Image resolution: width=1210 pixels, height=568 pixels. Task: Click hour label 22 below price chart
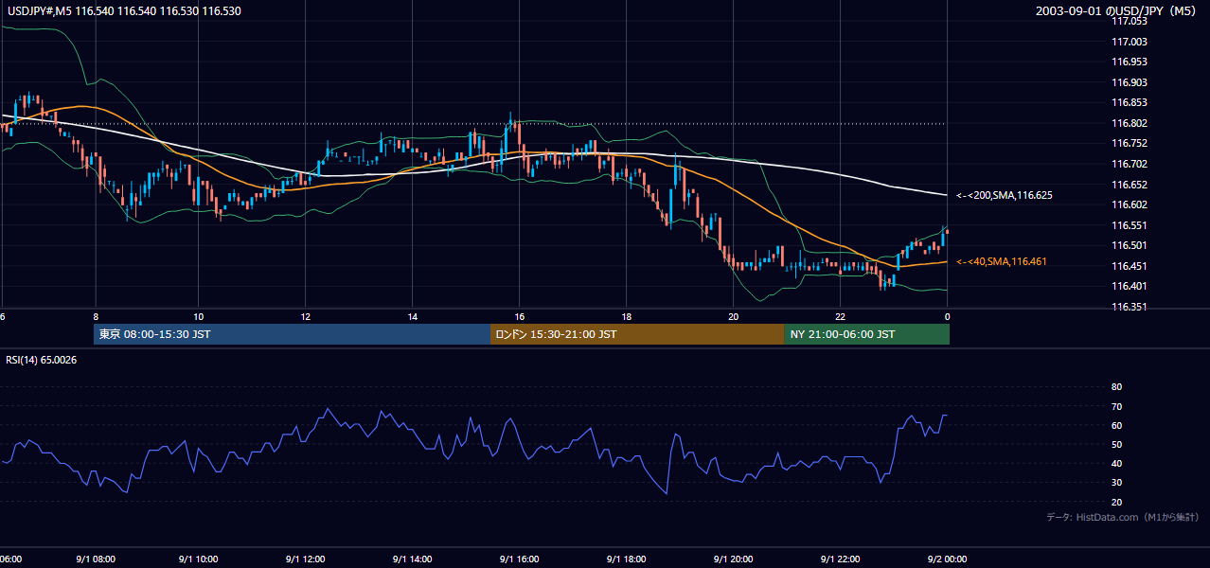(x=840, y=316)
